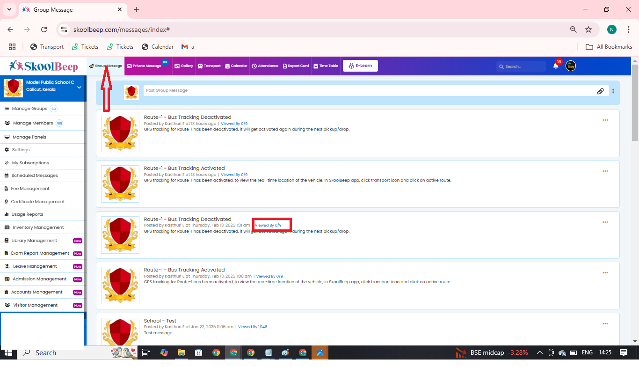Click the Tickets bookmark with the green icon first
639x367 pixels.
click(x=85, y=47)
